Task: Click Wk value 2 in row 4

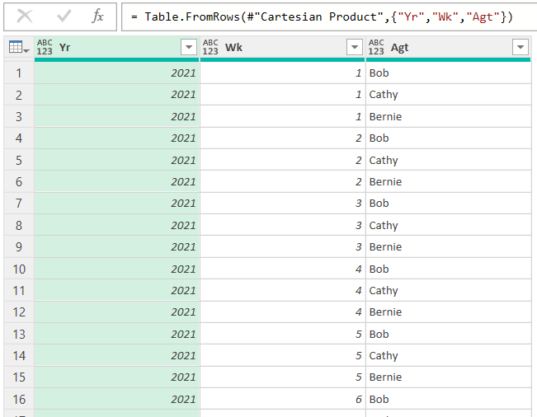Action: coord(283,138)
